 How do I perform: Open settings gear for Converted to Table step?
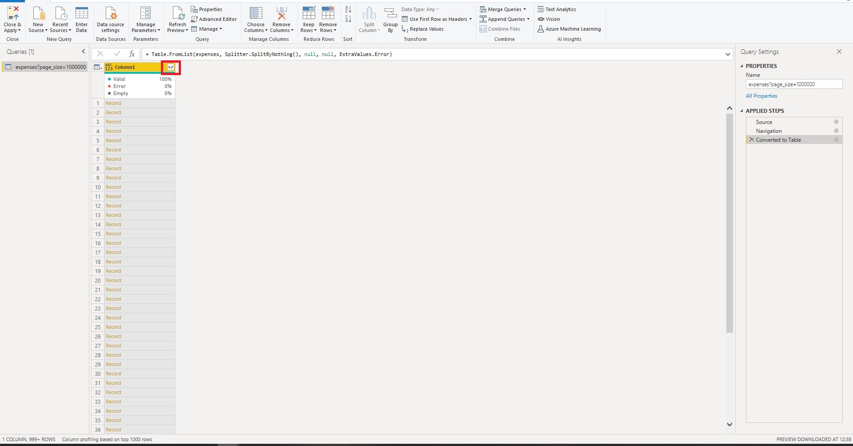tap(836, 139)
